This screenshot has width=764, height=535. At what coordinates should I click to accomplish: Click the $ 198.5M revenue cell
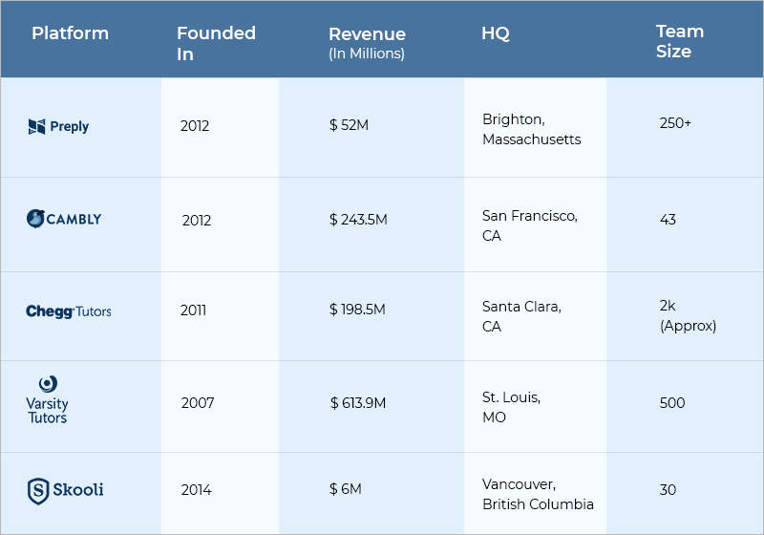(357, 309)
